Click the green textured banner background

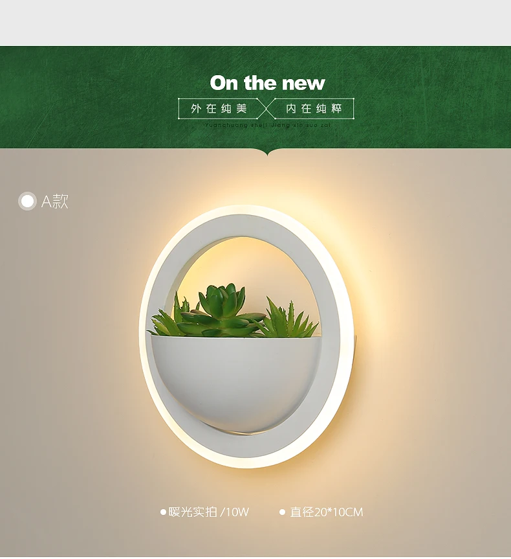[x=89, y=97]
